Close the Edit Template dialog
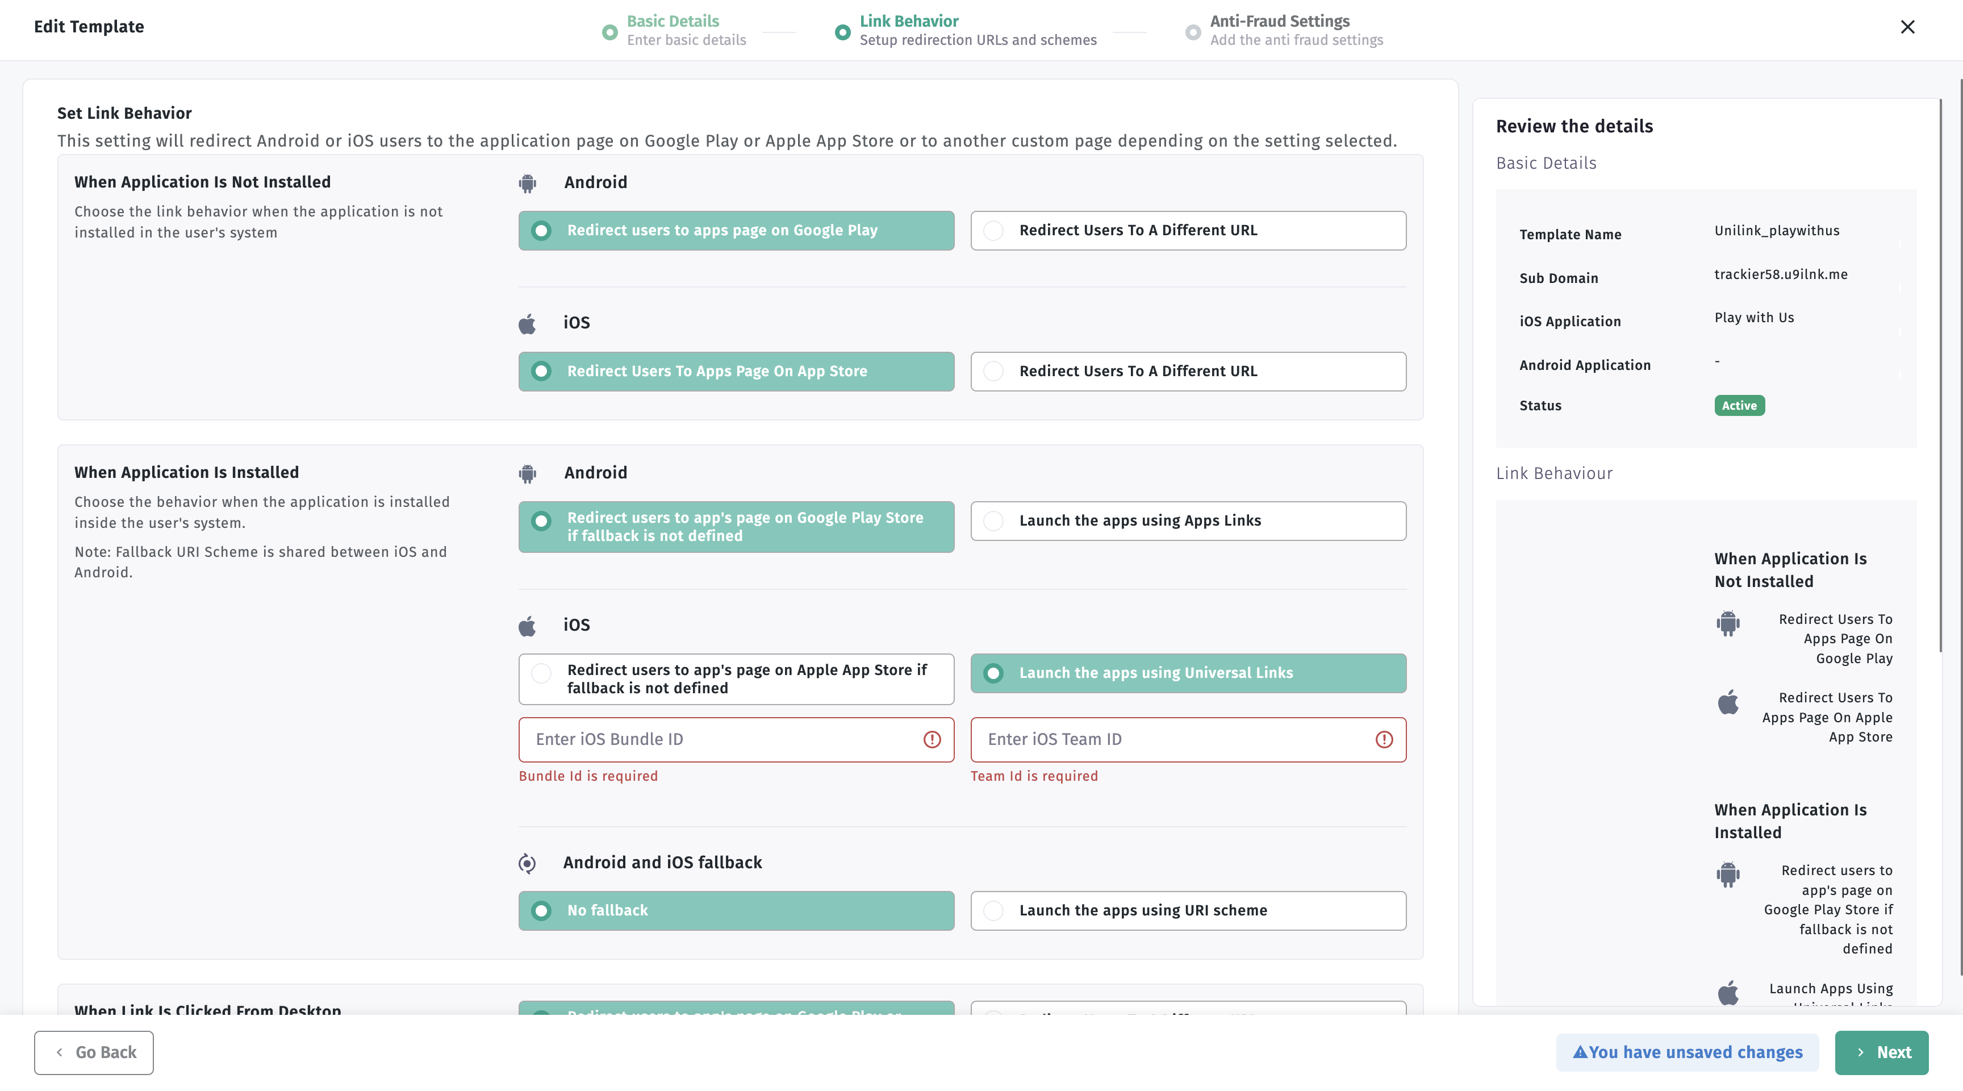The width and height of the screenshot is (1963, 1091). (x=1907, y=27)
